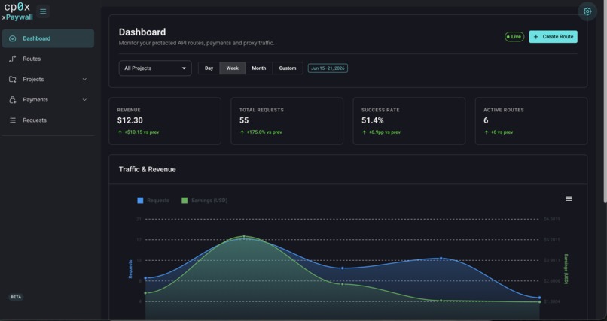Select the Week range tab
The image size is (607, 321).
pyautogui.click(x=232, y=68)
